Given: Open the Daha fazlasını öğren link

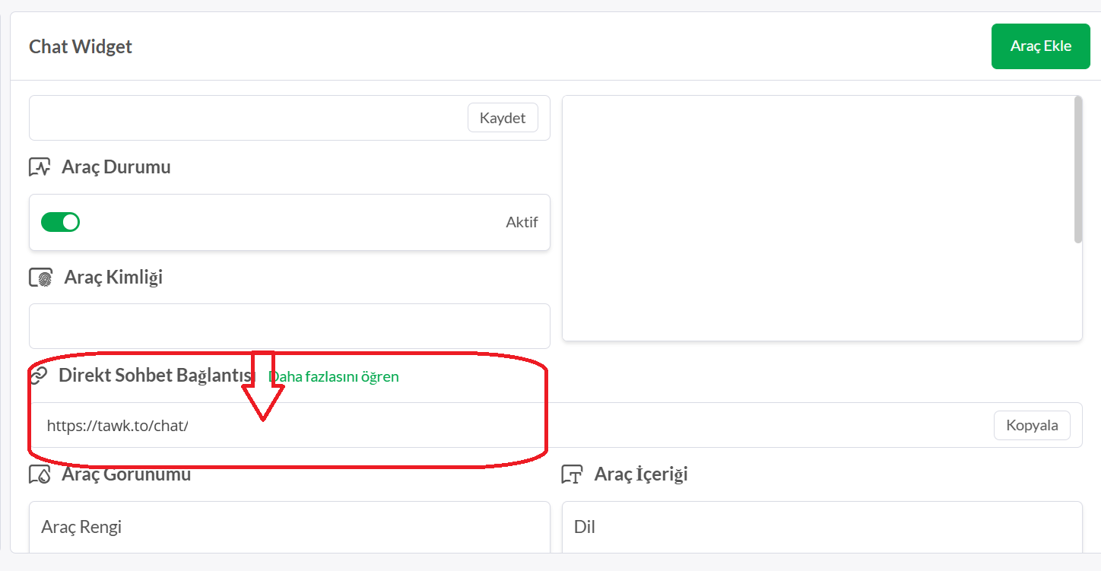Looking at the screenshot, I should click(334, 376).
